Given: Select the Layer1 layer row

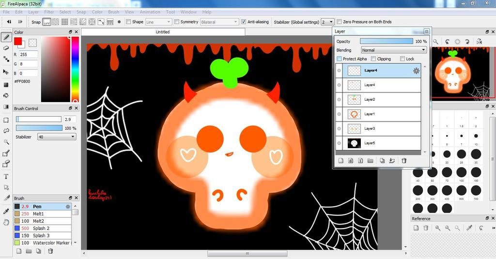Looking at the screenshot, I should coord(378,114).
